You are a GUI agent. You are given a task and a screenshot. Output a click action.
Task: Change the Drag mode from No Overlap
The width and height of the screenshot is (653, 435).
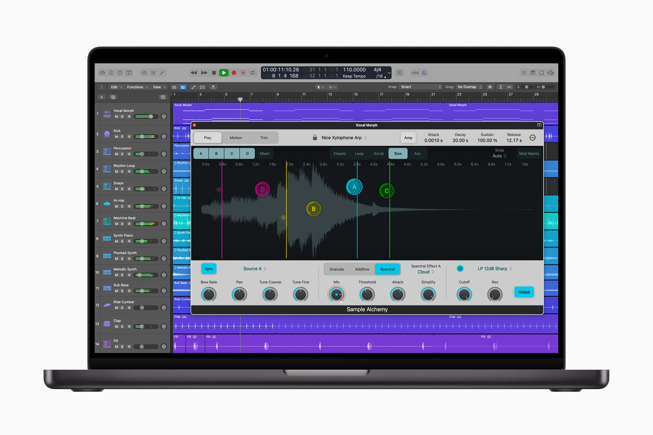pyautogui.click(x=469, y=87)
